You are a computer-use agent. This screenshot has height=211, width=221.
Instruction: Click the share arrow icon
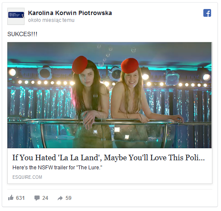tap(60, 198)
